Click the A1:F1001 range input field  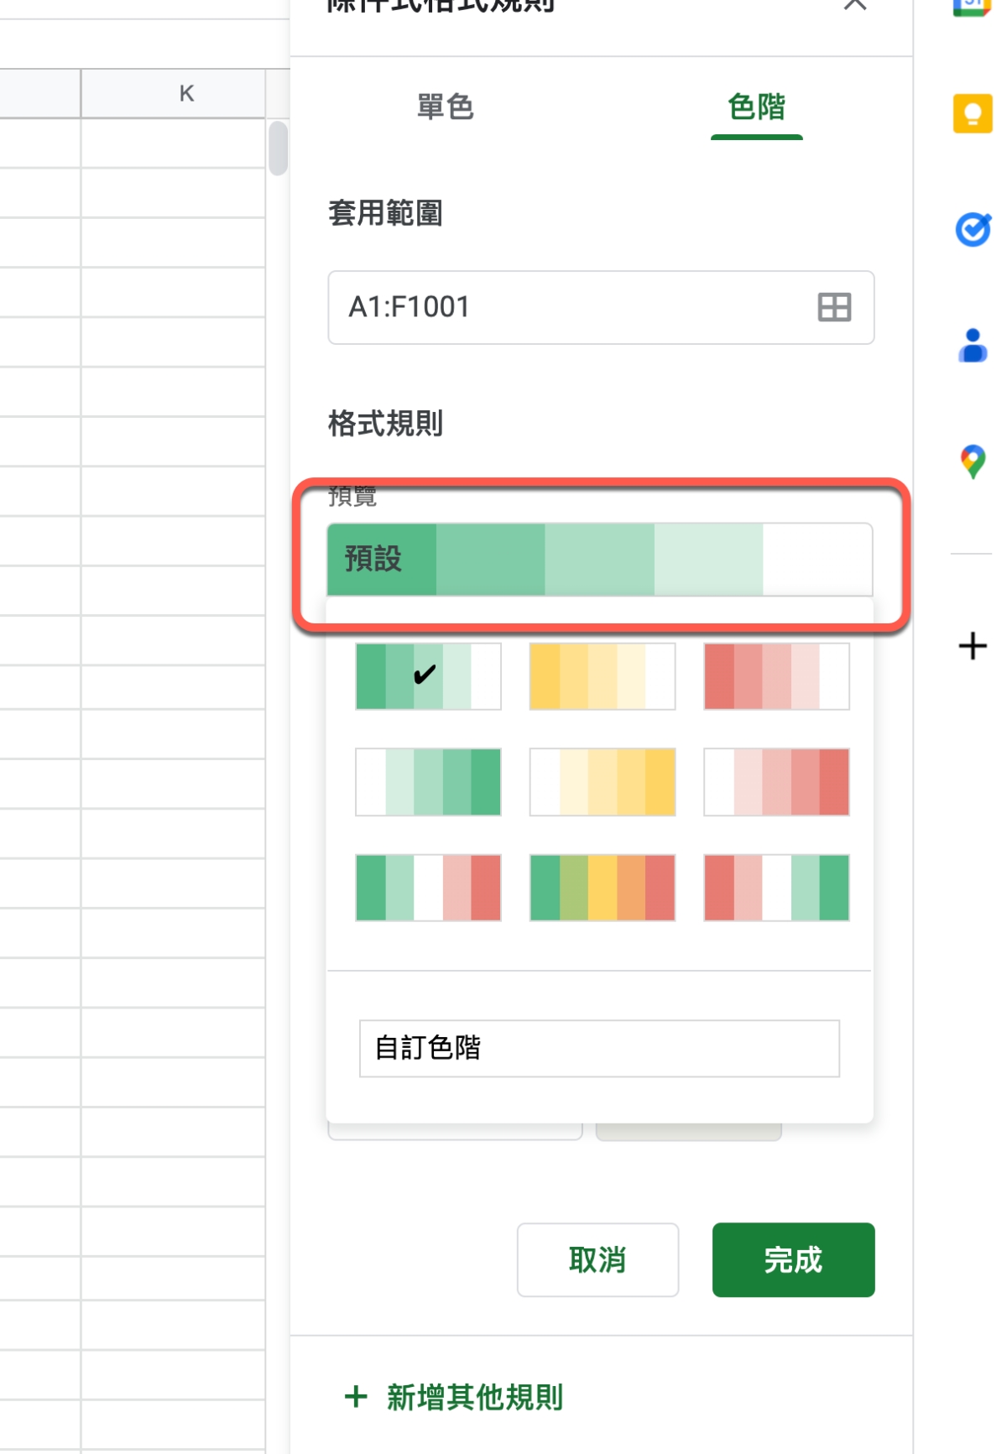pos(571,307)
